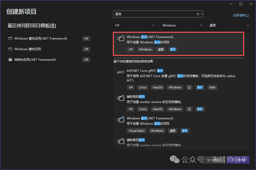Click the Linux tag under gRPC 服务
The width and height of the screenshot is (256, 170).
point(143,87)
